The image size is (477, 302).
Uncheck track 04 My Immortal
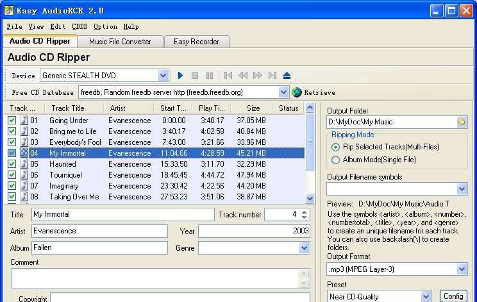pos(12,153)
